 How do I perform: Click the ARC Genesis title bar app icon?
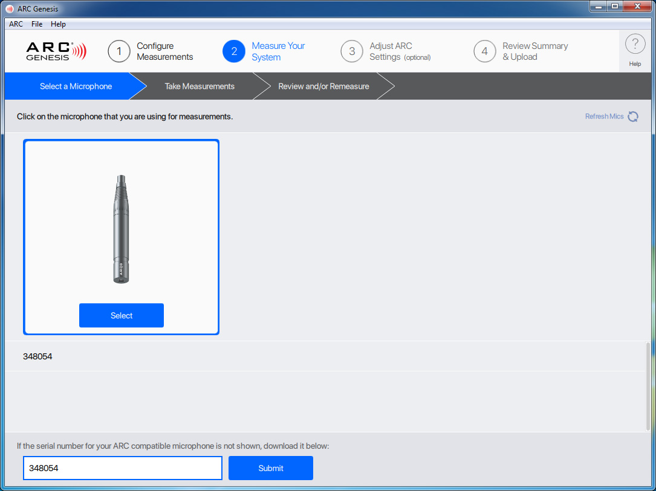[x=10, y=9]
